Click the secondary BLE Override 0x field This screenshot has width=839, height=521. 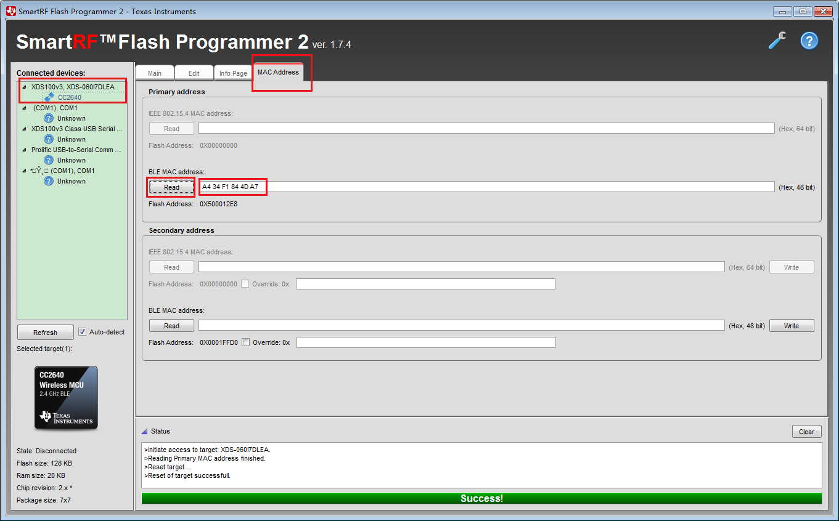pyautogui.click(x=426, y=342)
